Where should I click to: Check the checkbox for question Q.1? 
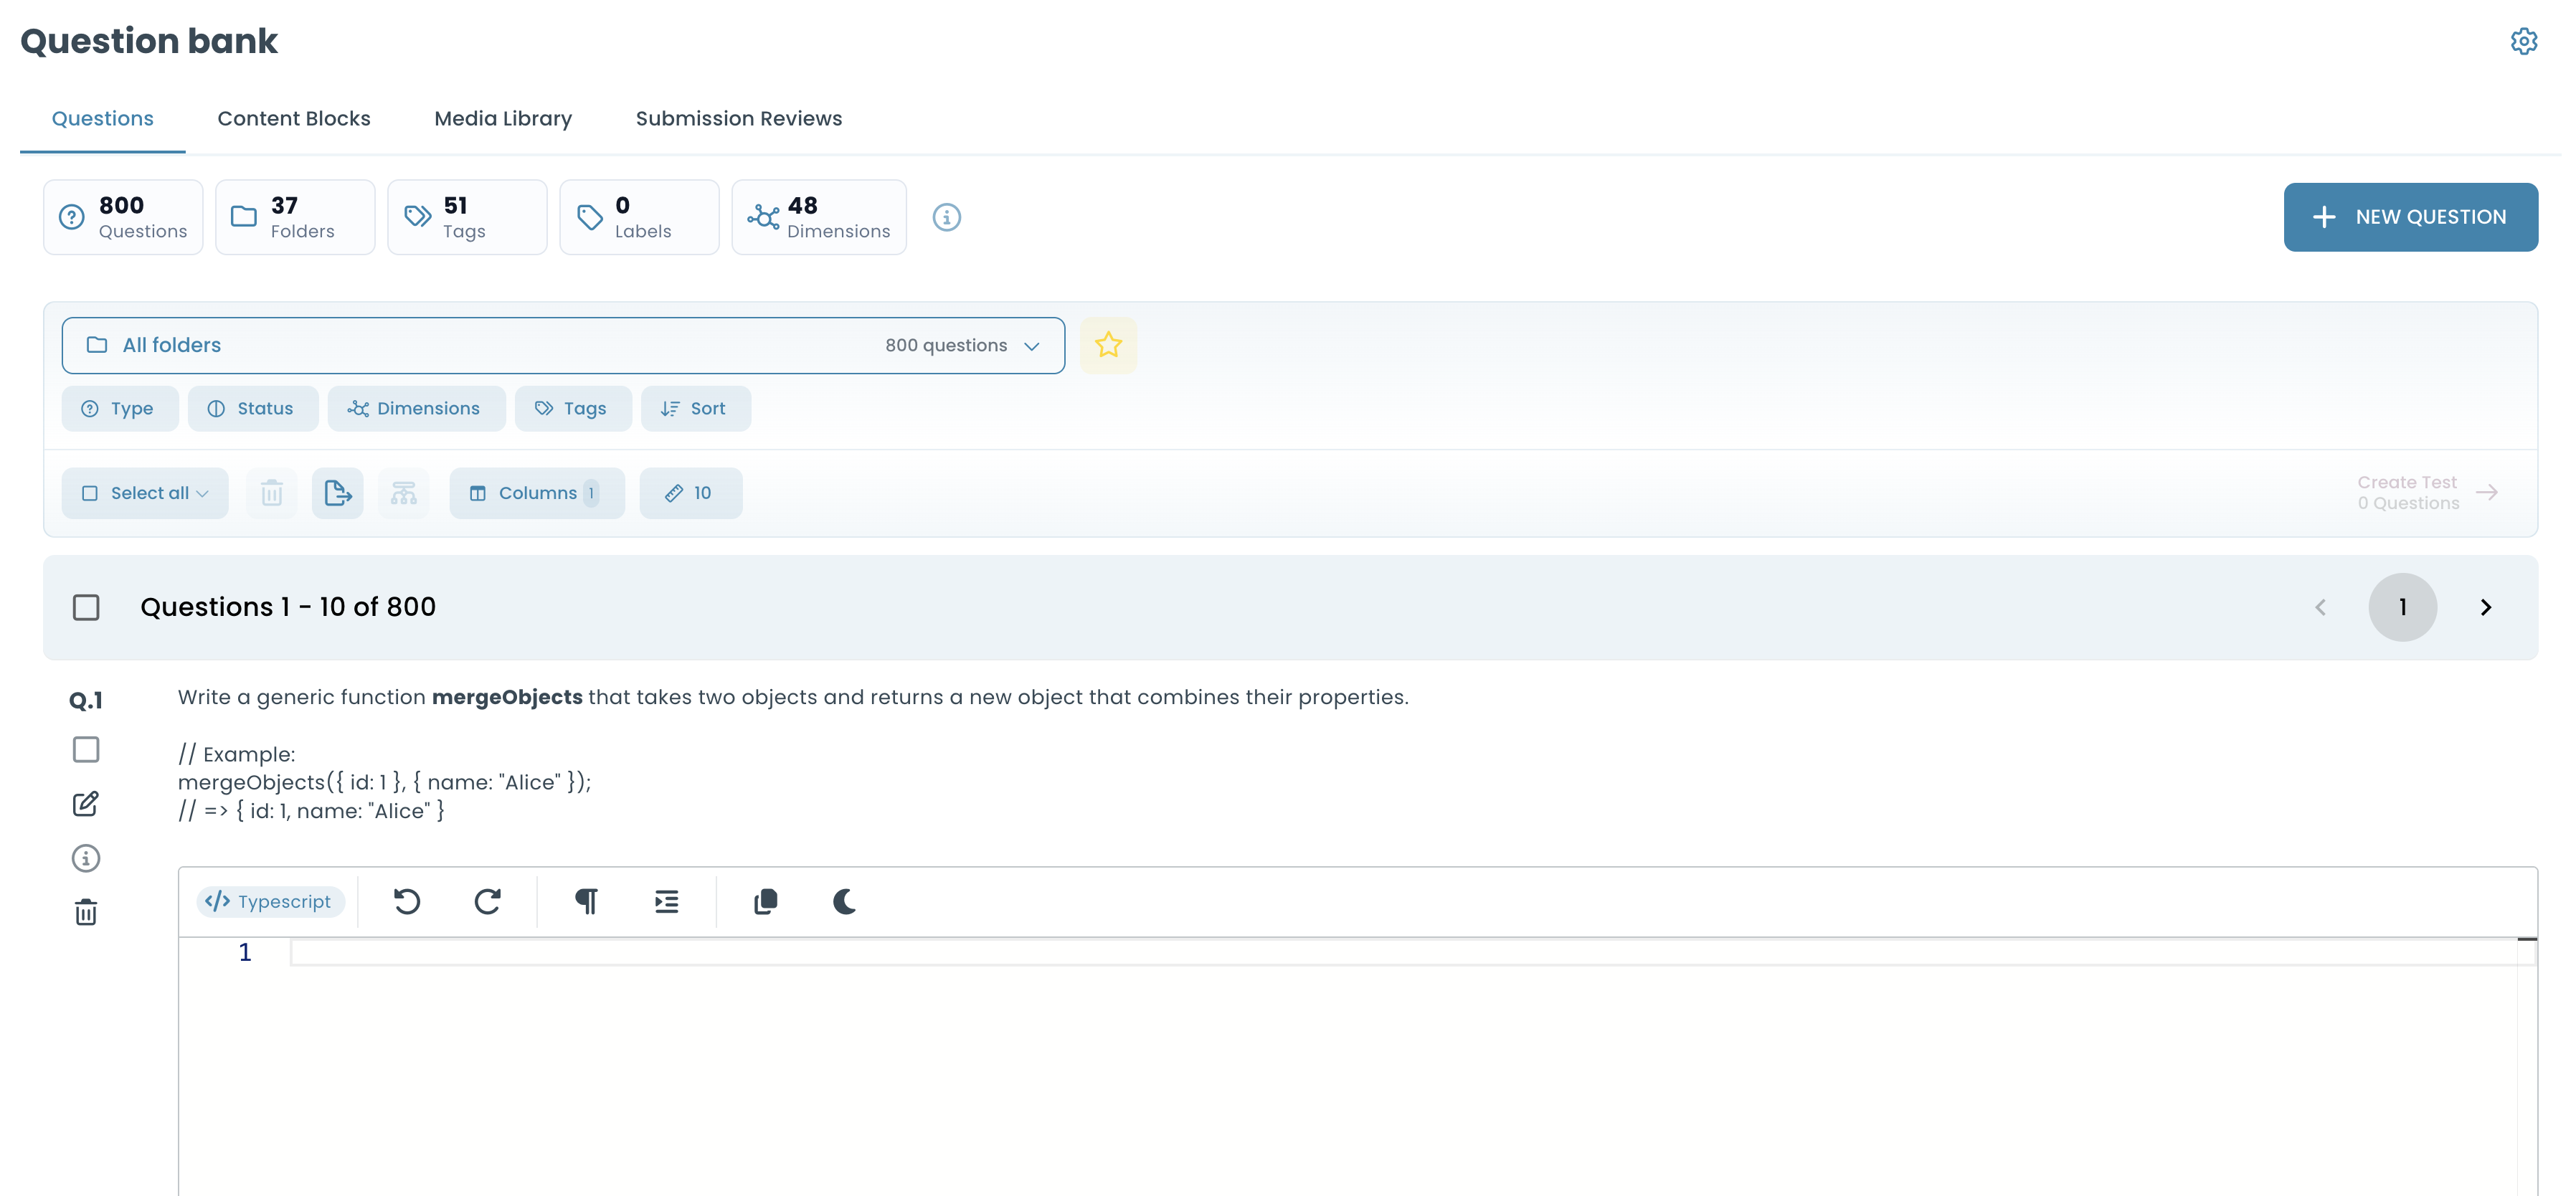(x=86, y=750)
